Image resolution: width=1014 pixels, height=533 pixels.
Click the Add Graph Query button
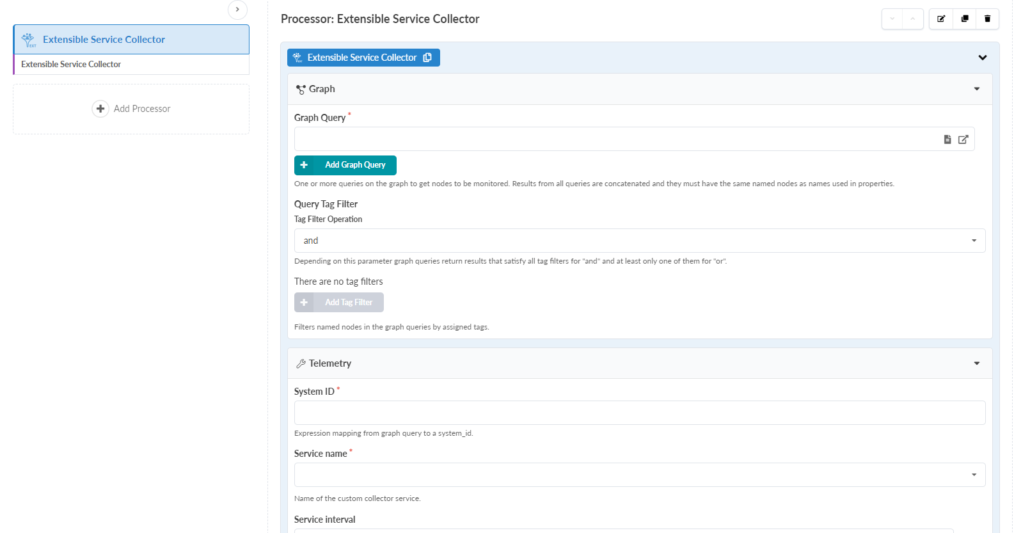click(x=345, y=165)
